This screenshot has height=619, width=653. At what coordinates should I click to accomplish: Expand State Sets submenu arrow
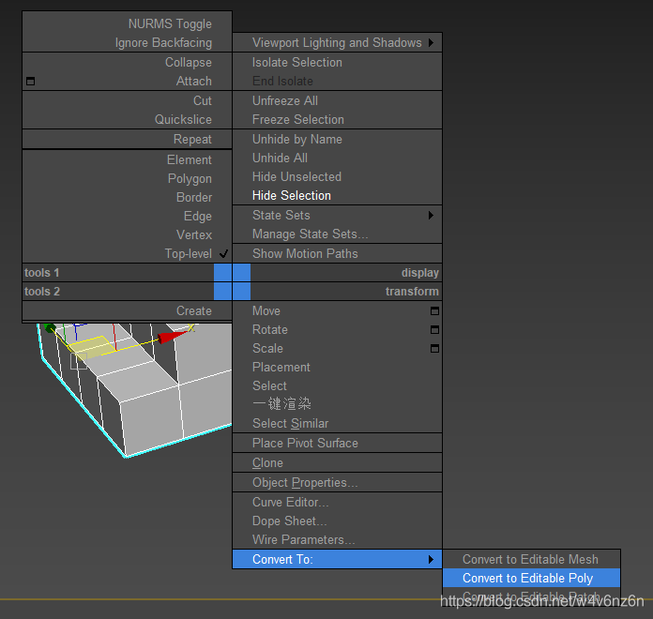coord(431,215)
